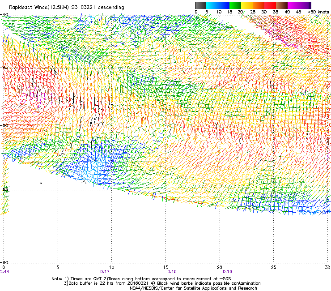This screenshot has height=291, width=331.
Task: Click the purple 'D:19' time label
Action: coord(227,272)
